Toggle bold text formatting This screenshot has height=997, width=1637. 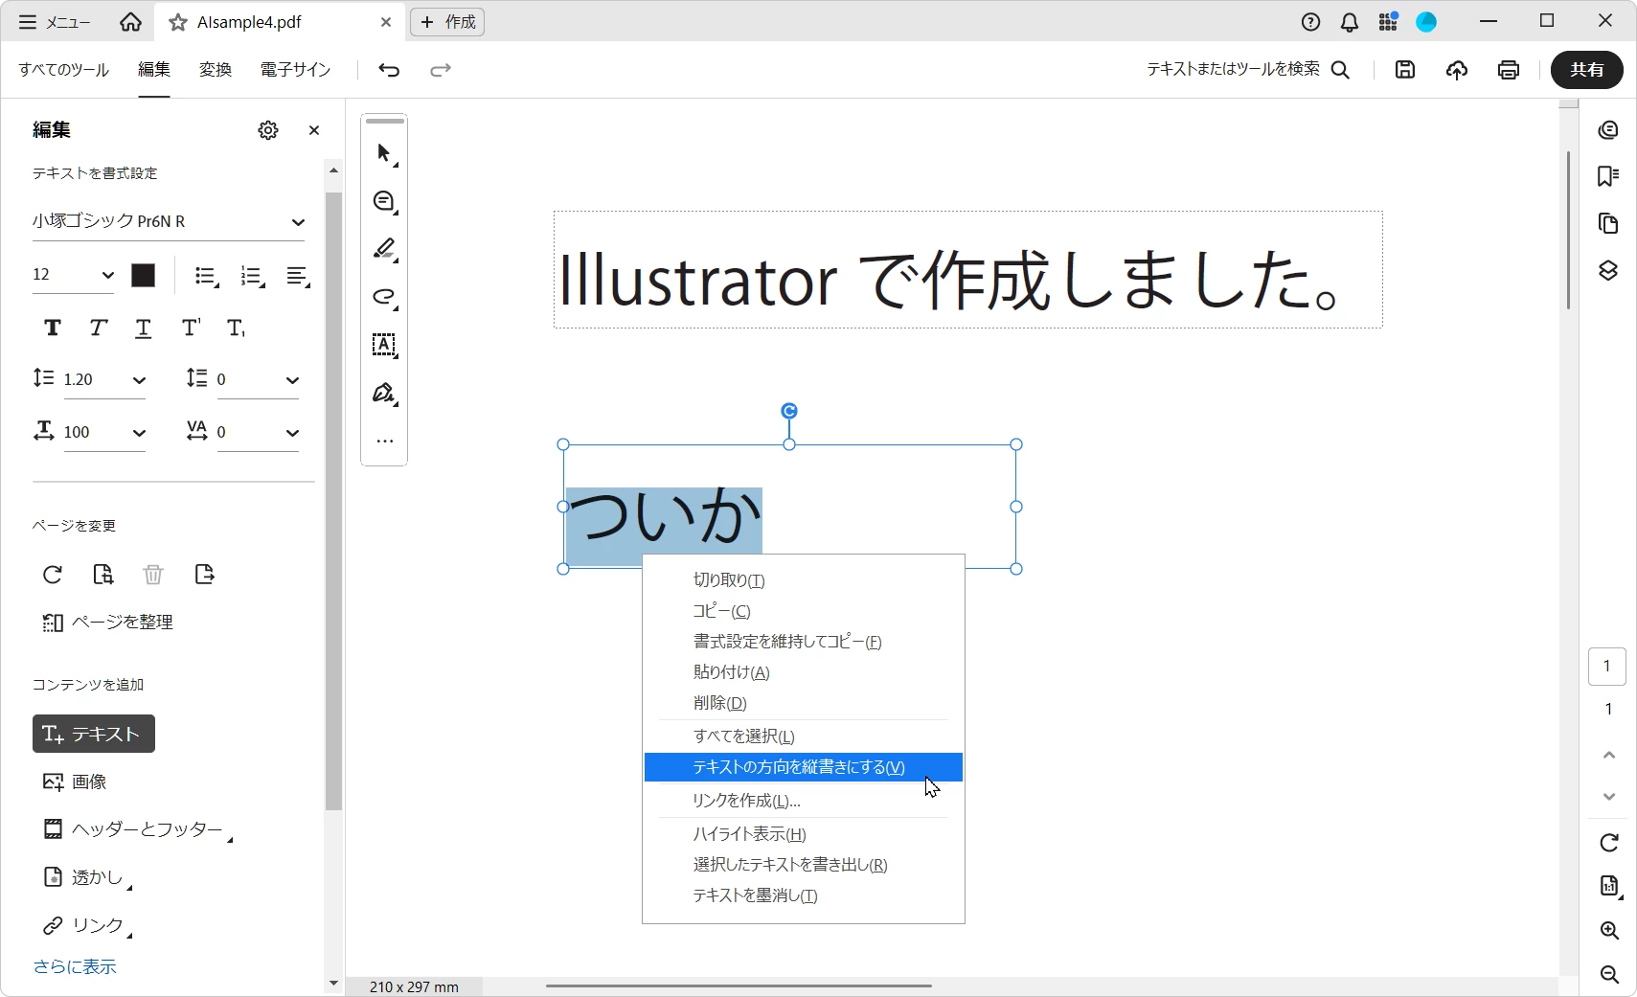tap(53, 329)
